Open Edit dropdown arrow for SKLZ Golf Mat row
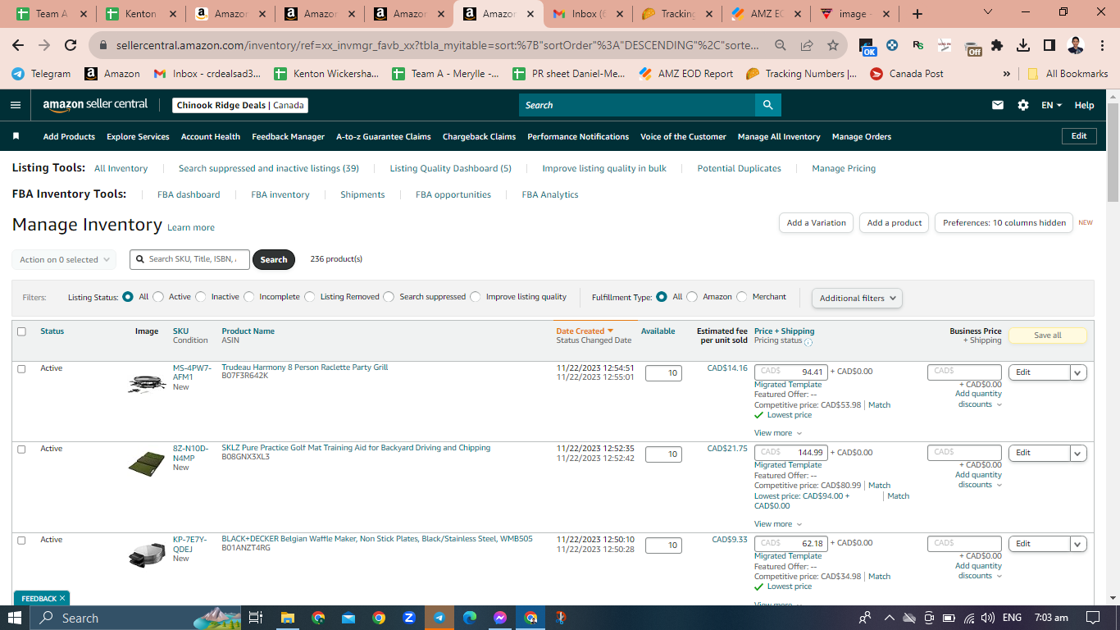The width and height of the screenshot is (1120, 630). (x=1078, y=453)
